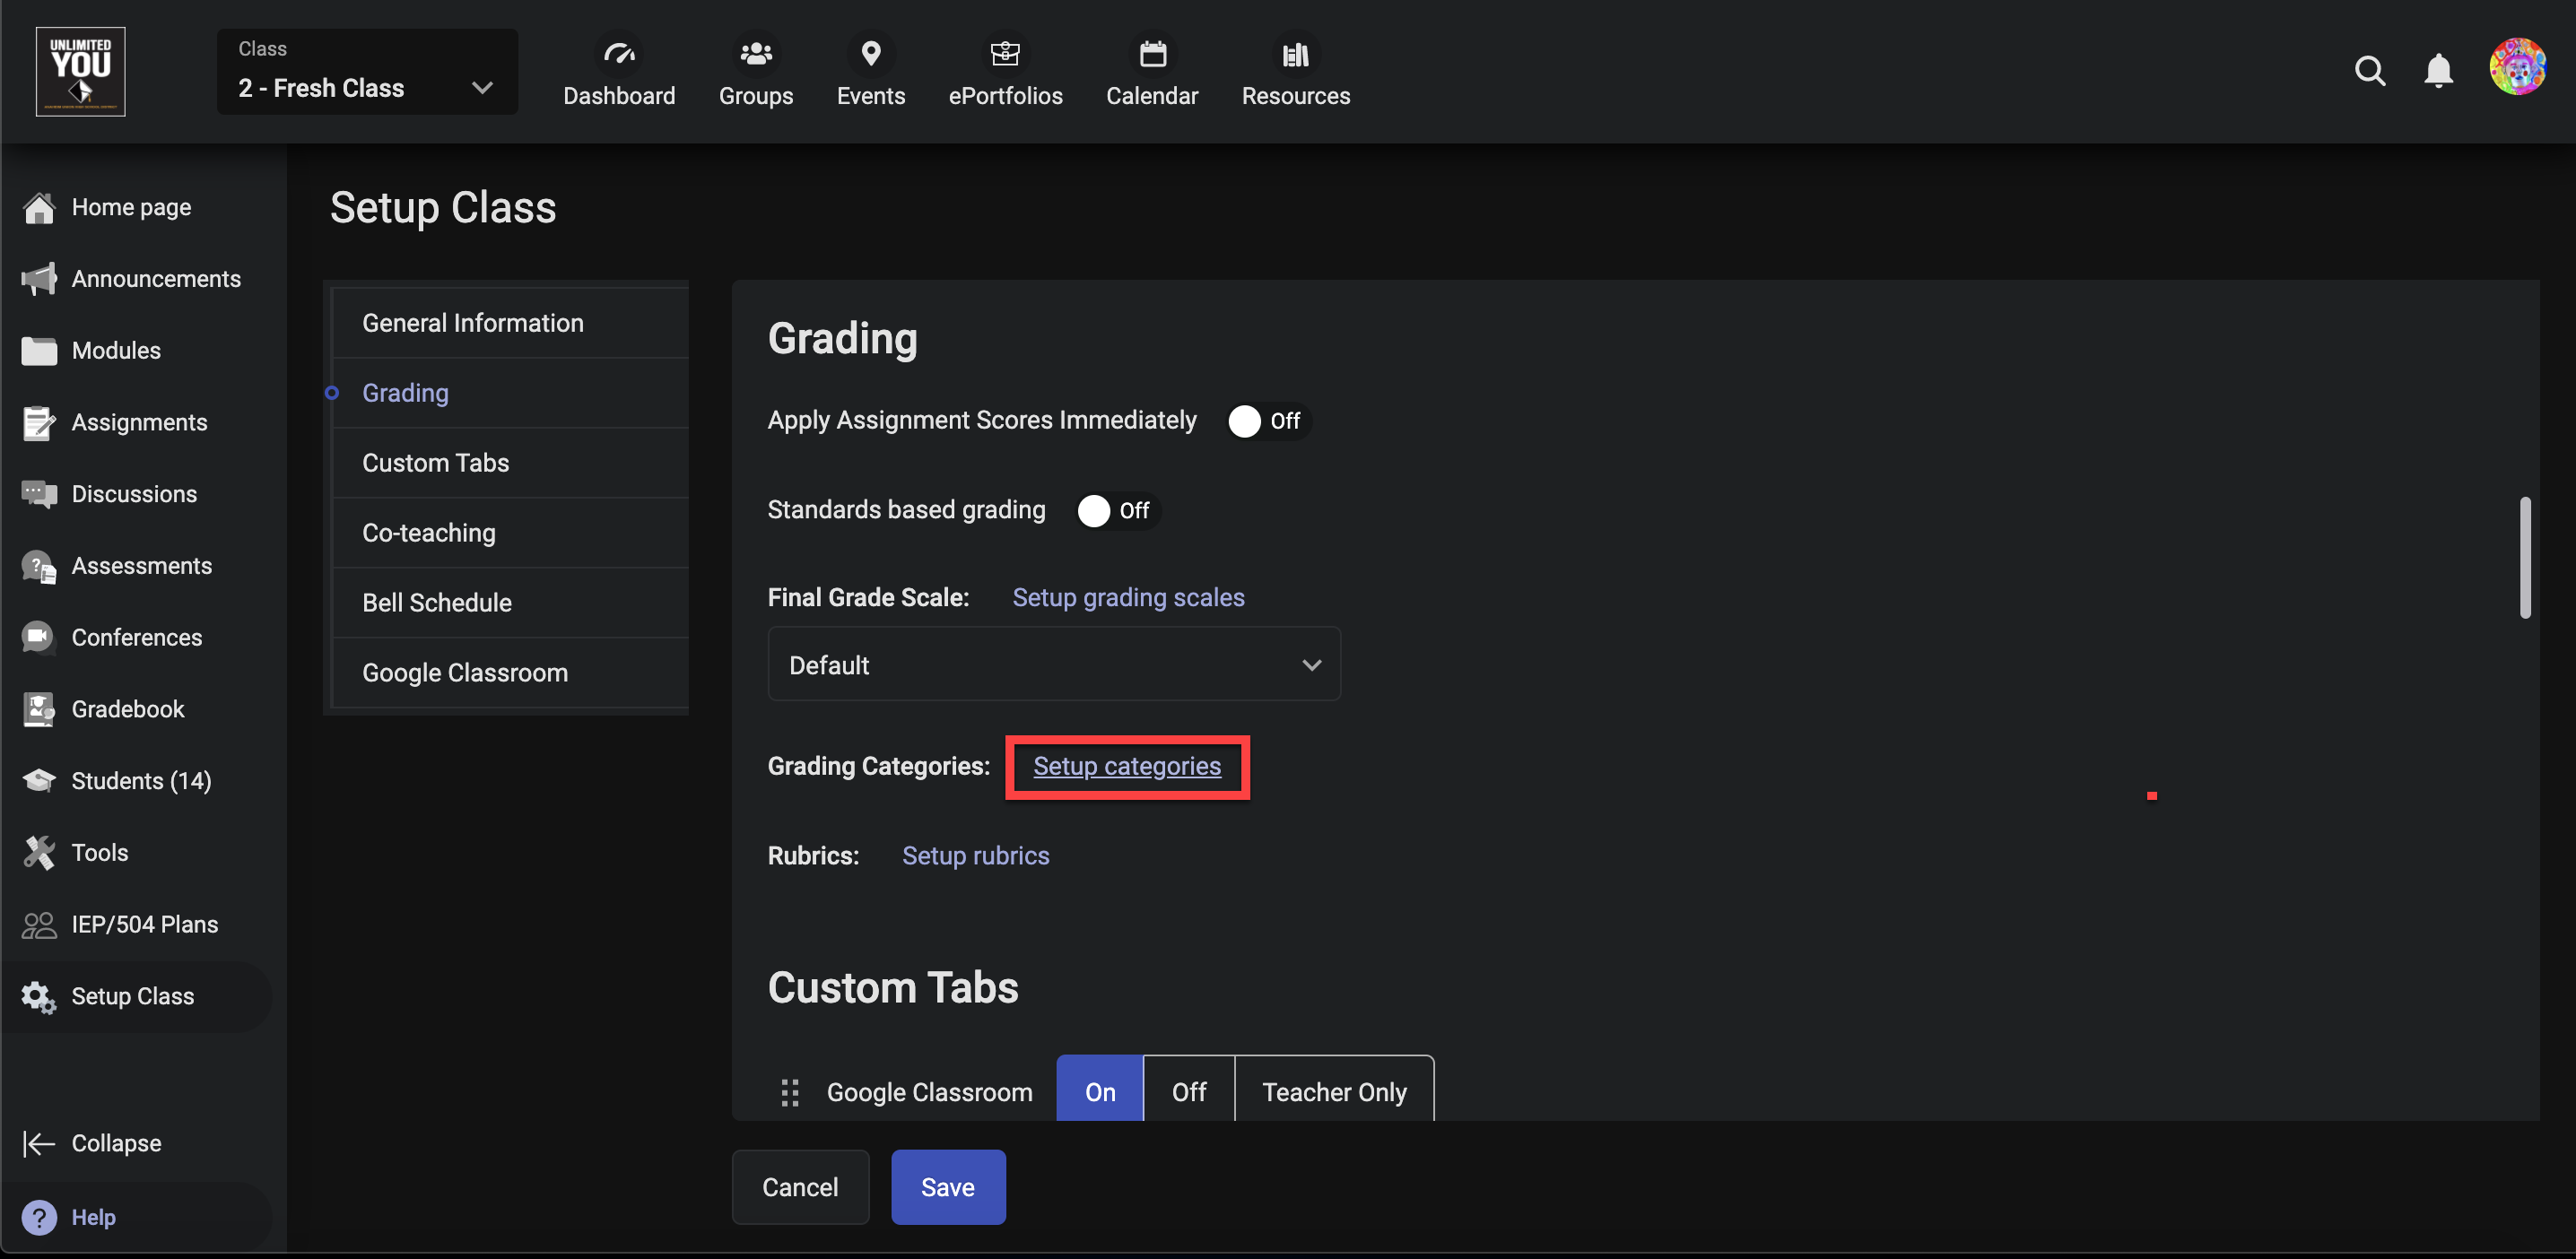2576x1259 pixels.
Task: Open the user profile avatar
Action: (2516, 67)
